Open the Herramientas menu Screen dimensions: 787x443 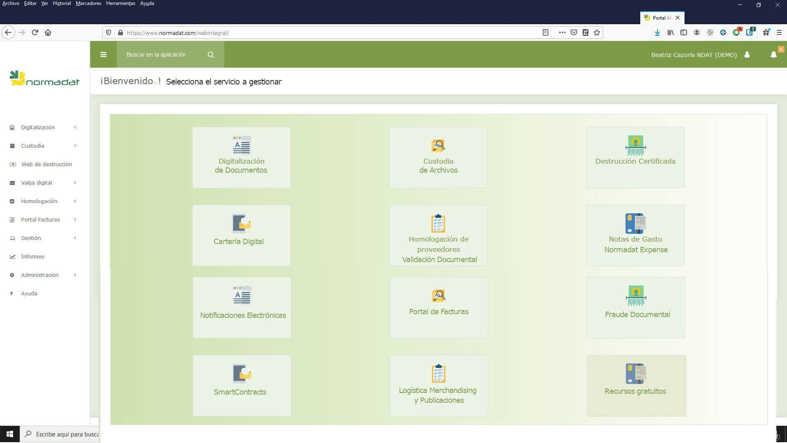pos(121,3)
